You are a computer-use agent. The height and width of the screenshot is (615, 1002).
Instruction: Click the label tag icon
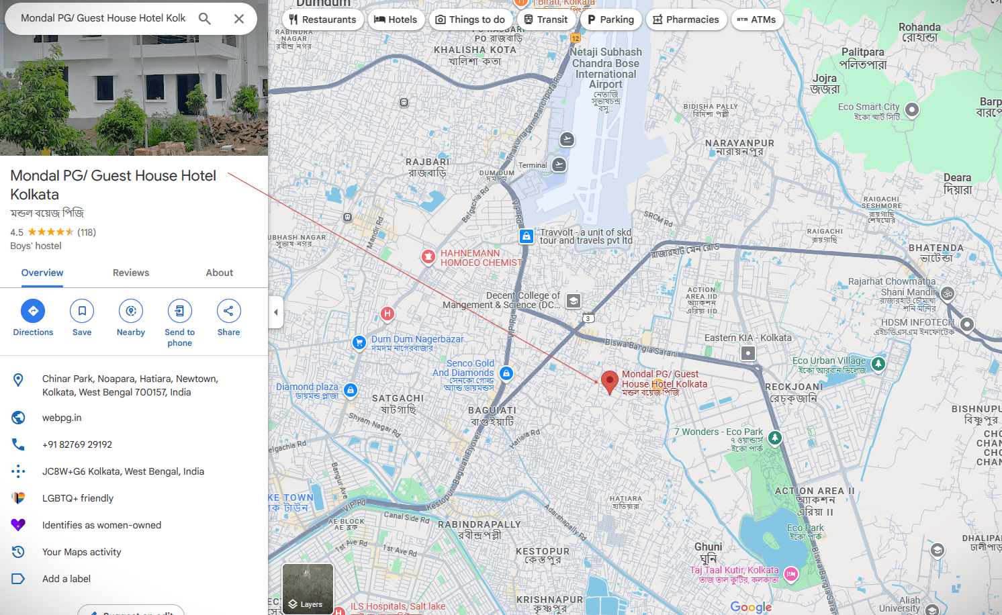(x=18, y=579)
